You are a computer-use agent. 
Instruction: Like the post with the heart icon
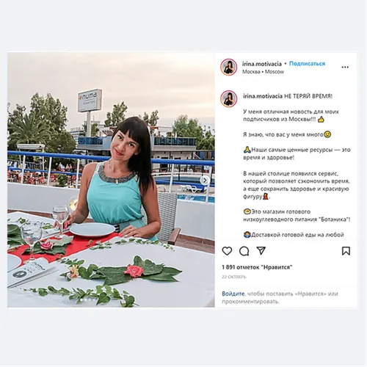(227, 251)
